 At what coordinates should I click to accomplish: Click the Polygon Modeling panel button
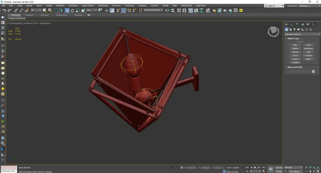coord(17,18)
